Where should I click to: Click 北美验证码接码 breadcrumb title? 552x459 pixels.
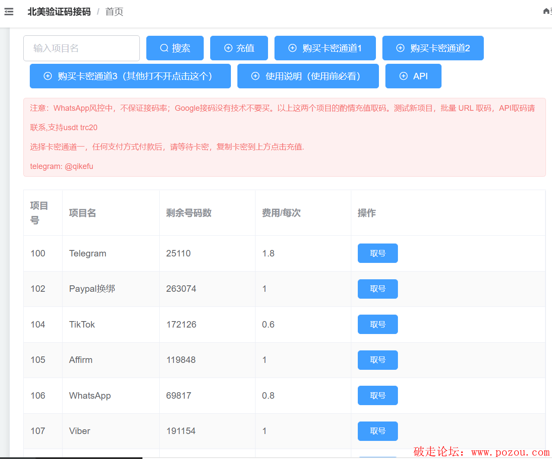[59, 12]
